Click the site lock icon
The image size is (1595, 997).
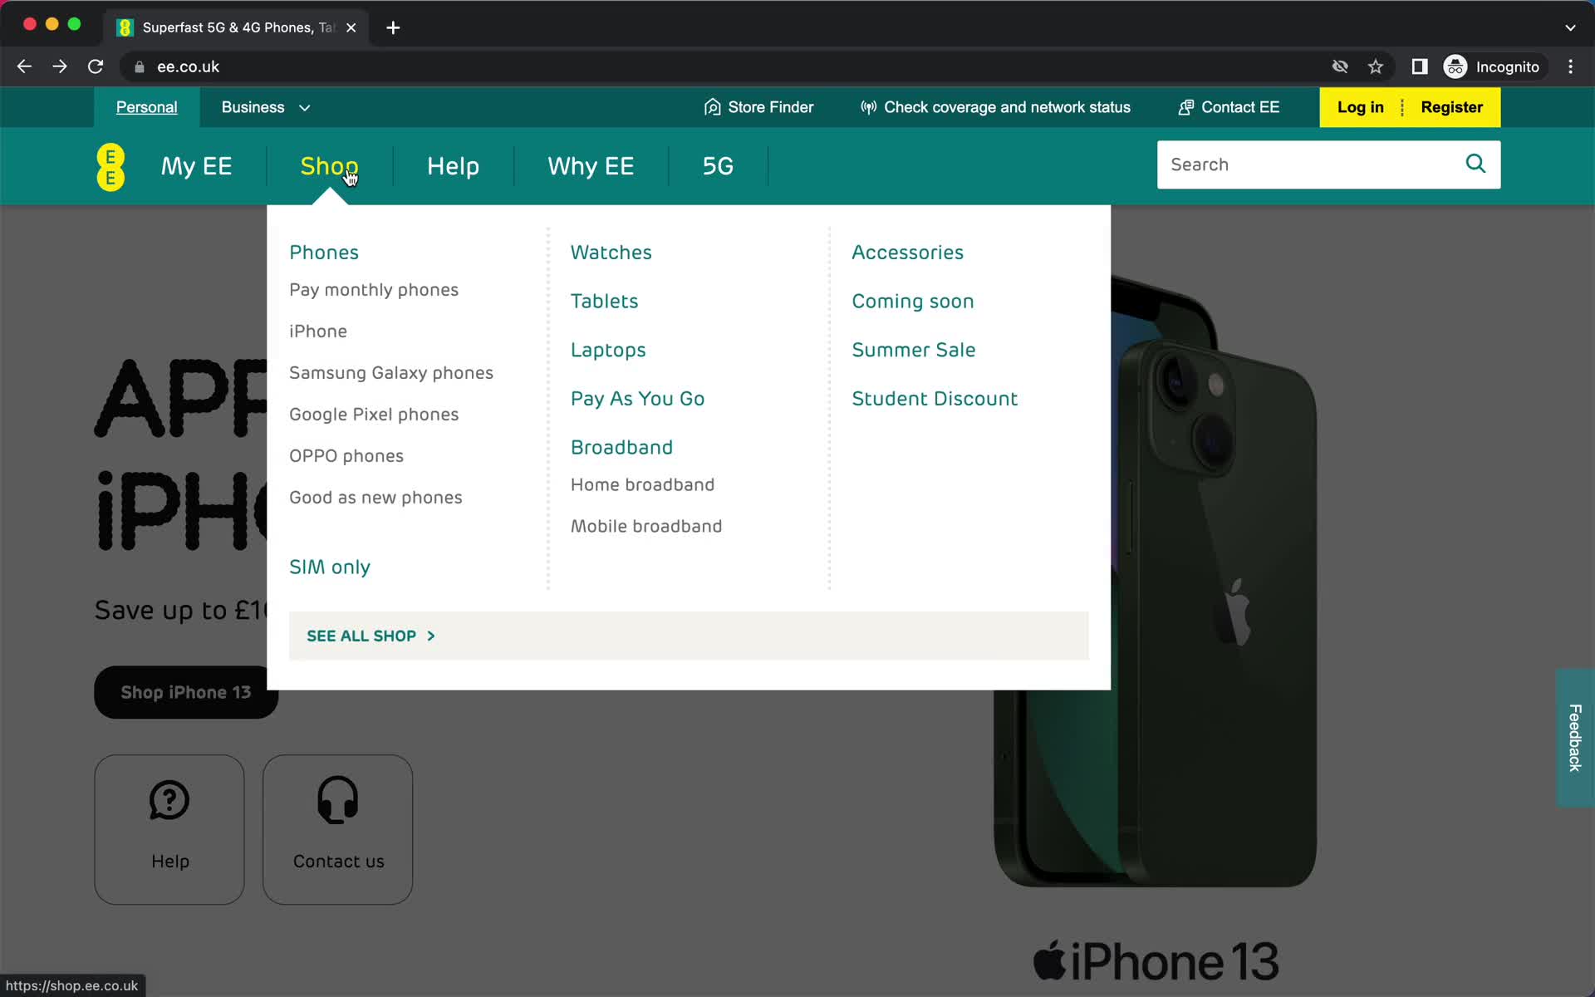(140, 66)
